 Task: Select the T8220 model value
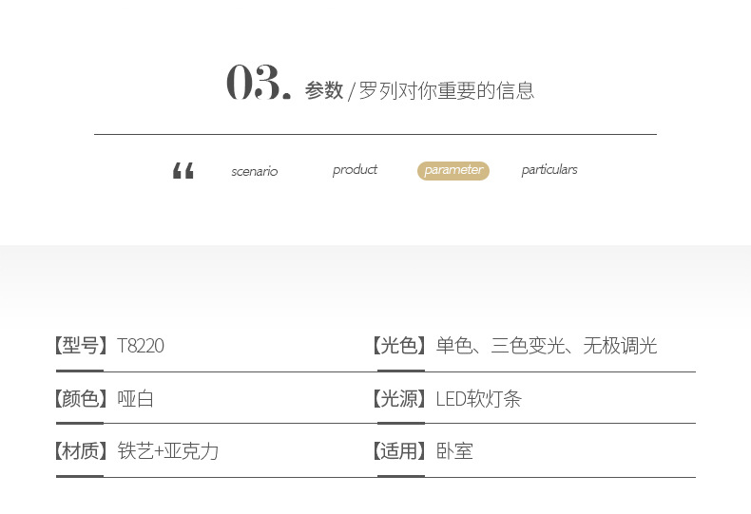coord(141,346)
